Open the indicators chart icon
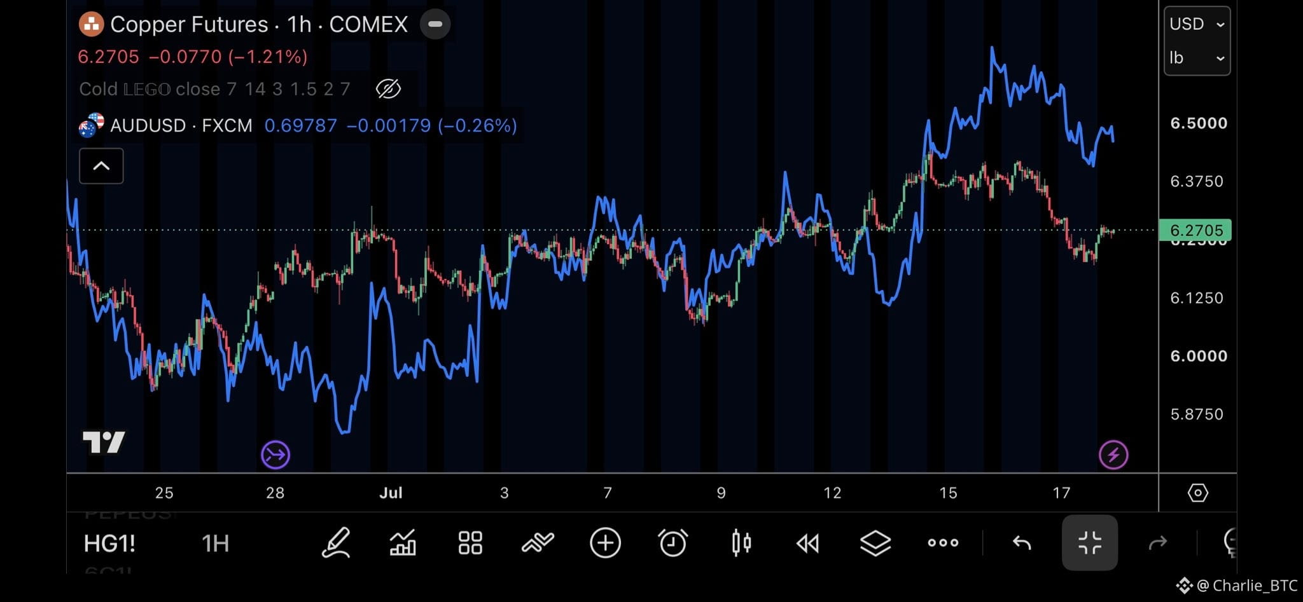This screenshot has width=1303, height=602. point(403,543)
